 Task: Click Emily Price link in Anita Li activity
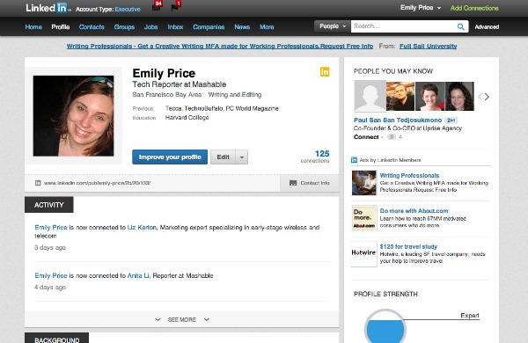coord(51,275)
